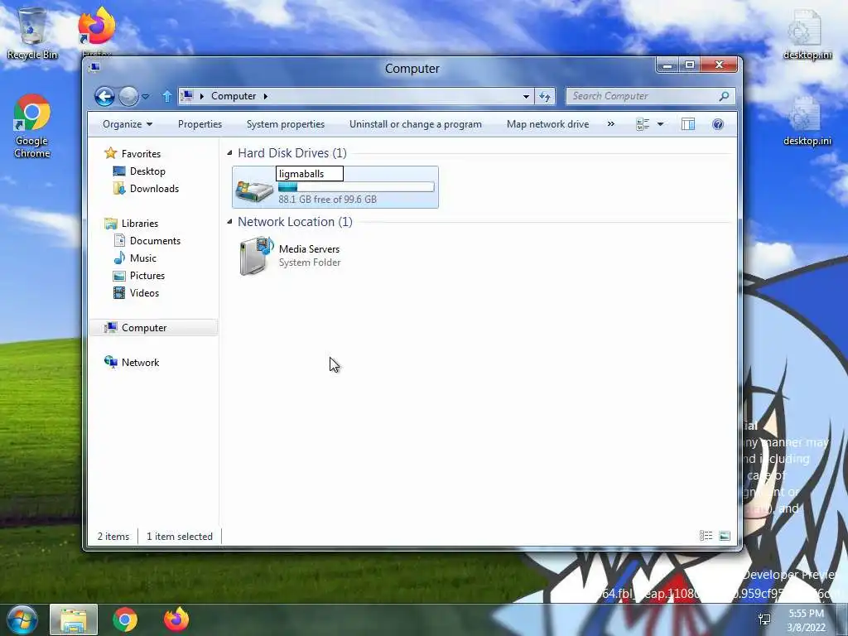Select lower desktop.ini file on desktop

(807, 121)
